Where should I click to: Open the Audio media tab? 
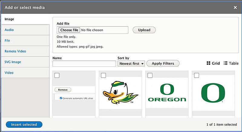(x=25, y=30)
